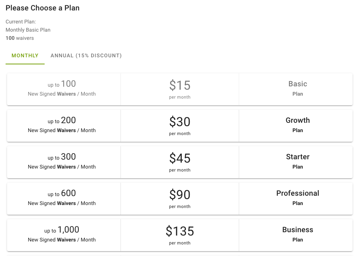
Task: Open the Annual (15% Discount) tab
Action: 86,55
